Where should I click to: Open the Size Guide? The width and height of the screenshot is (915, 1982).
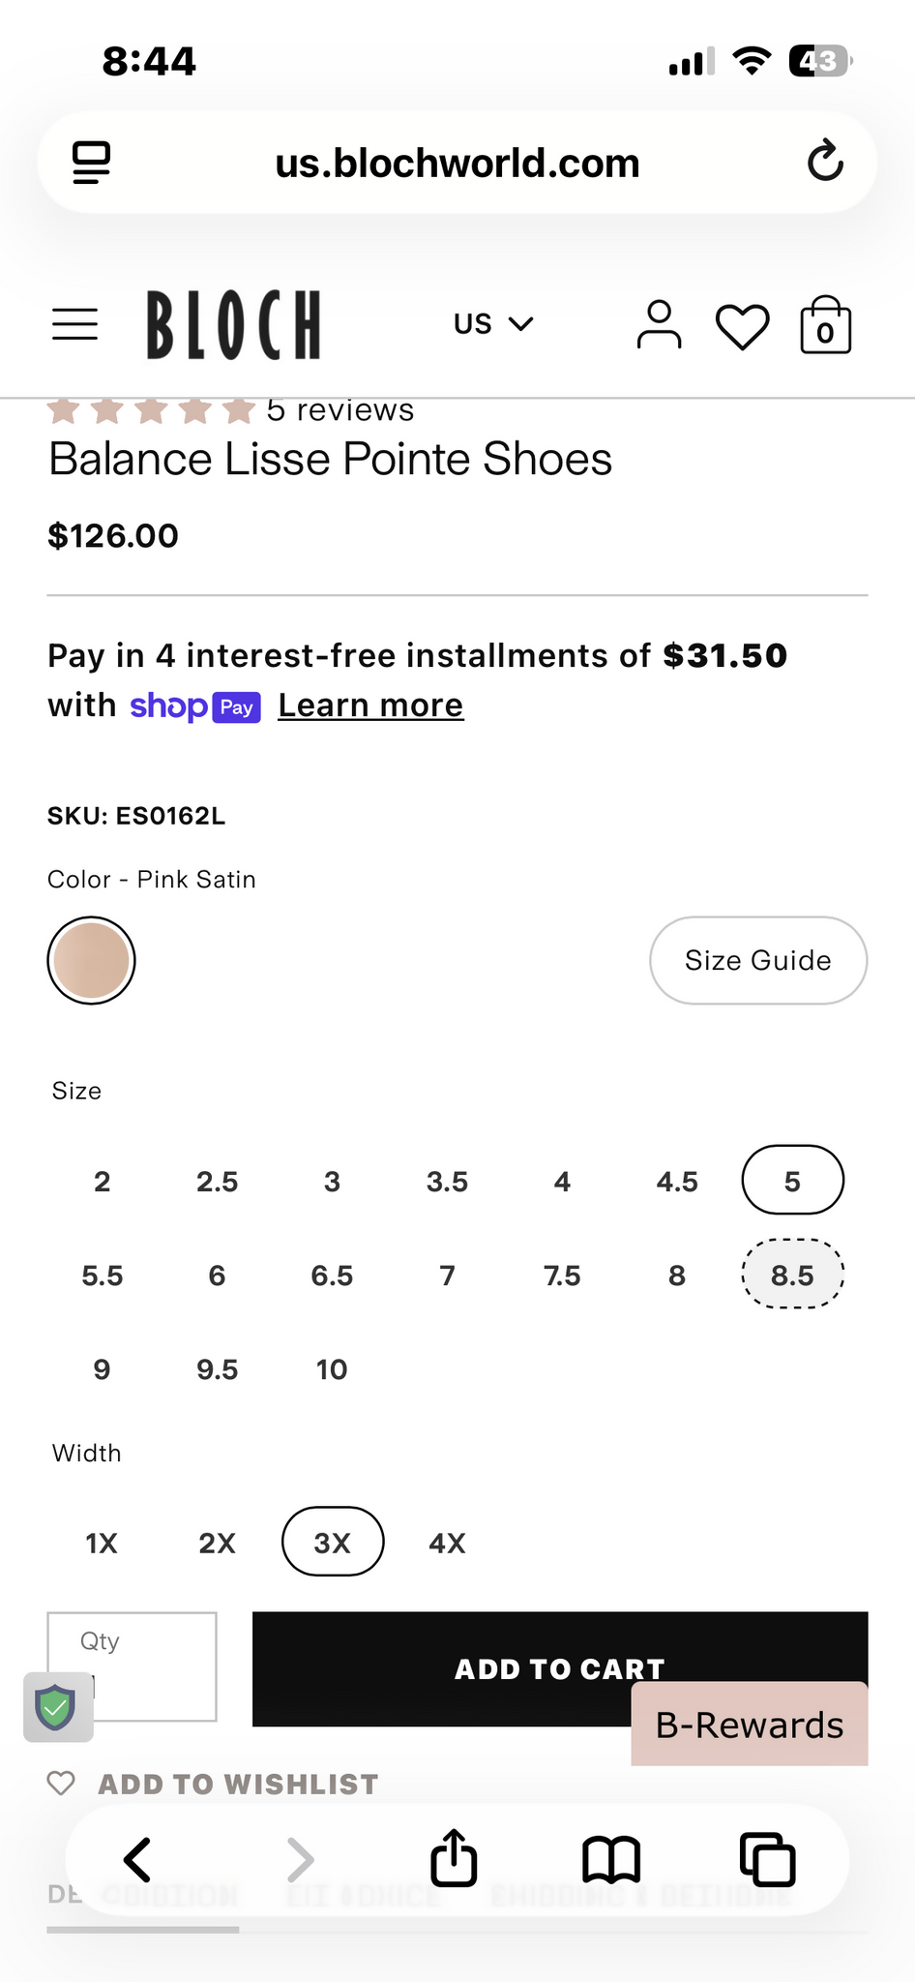(757, 960)
